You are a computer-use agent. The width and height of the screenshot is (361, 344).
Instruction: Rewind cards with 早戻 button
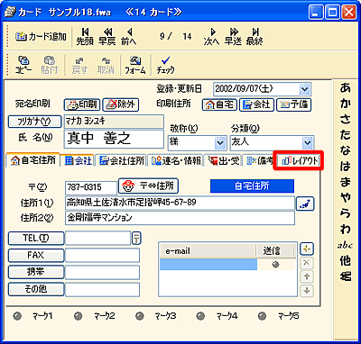[107, 37]
